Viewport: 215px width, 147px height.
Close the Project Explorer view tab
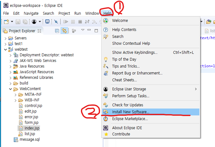(x=39, y=31)
